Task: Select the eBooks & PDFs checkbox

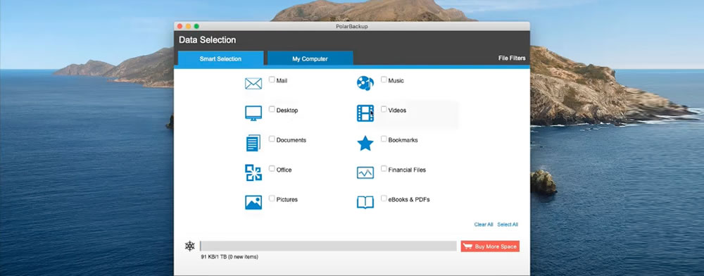Action: [384, 198]
